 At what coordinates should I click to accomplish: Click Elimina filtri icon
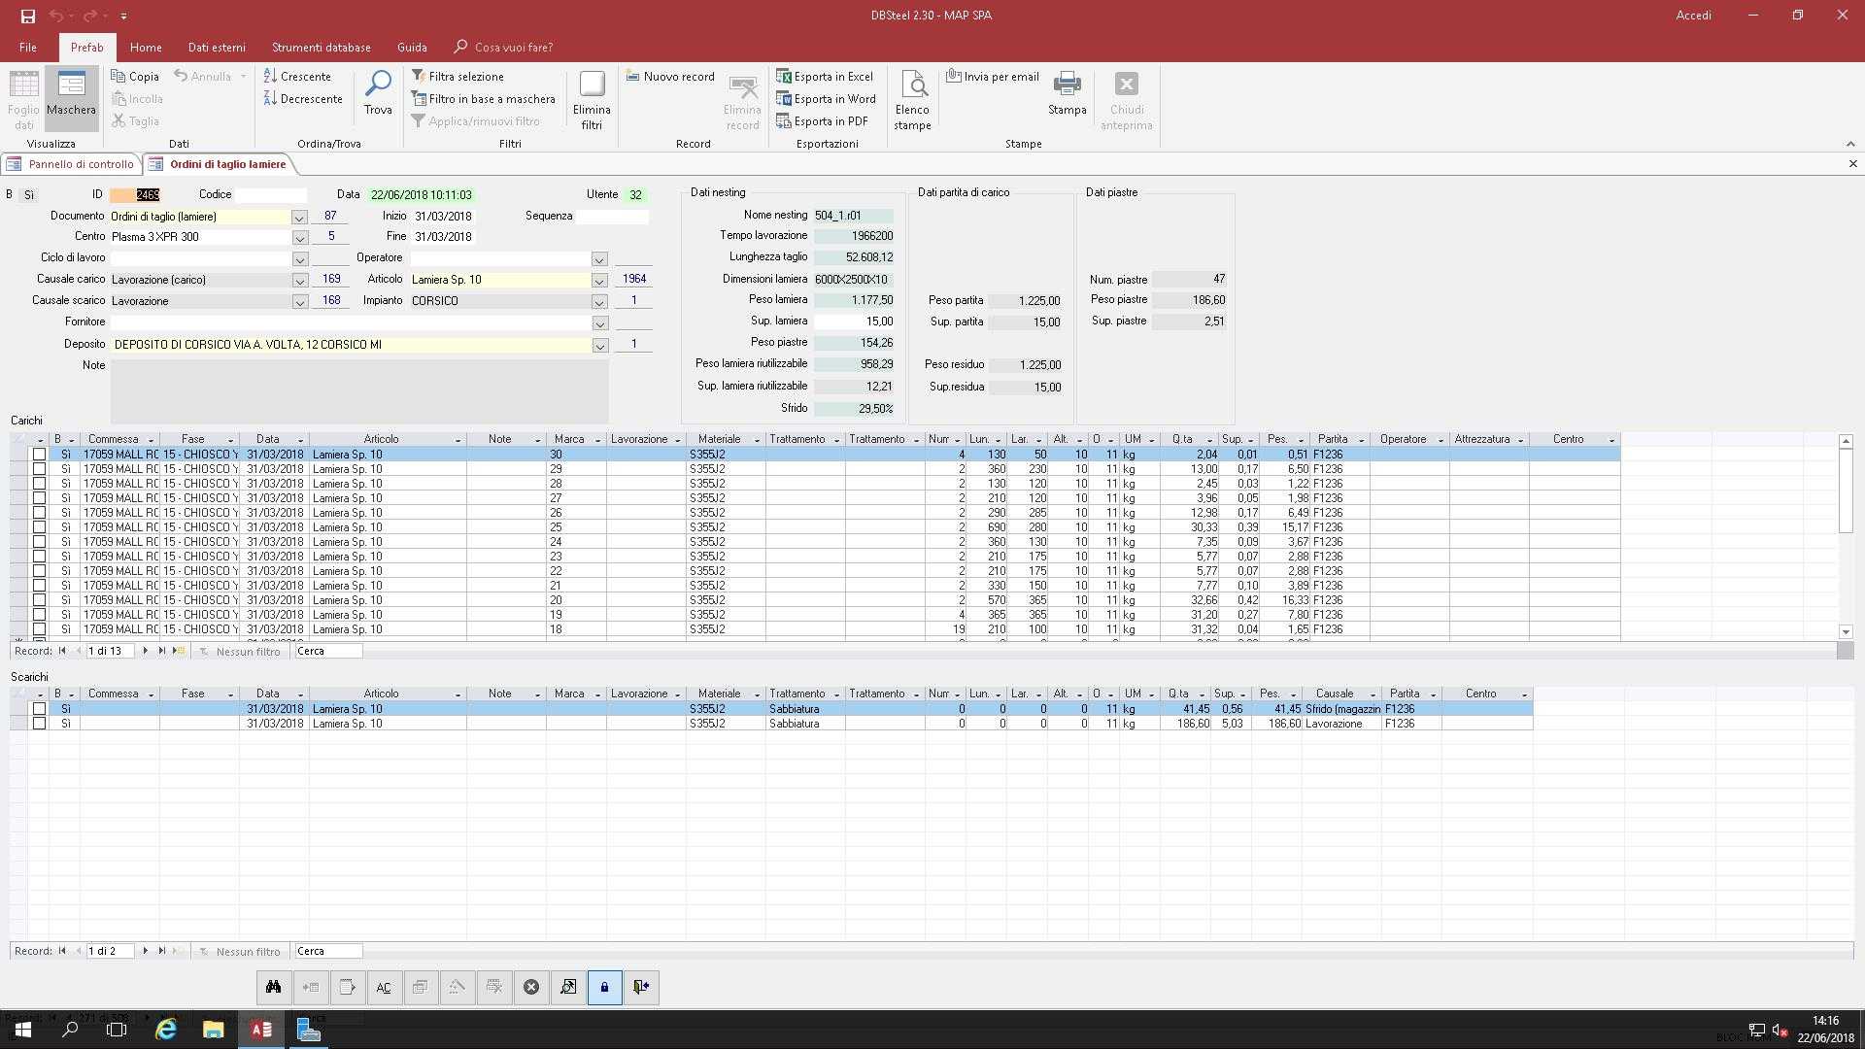[592, 99]
